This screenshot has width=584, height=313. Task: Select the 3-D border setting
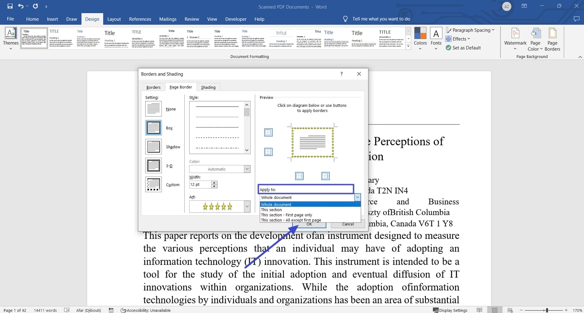click(153, 165)
